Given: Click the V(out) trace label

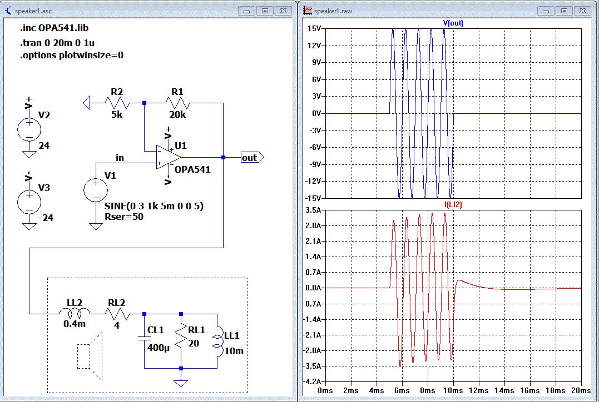Looking at the screenshot, I should (453, 23).
